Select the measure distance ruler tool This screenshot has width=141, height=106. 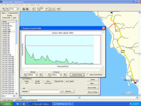(58, 9)
